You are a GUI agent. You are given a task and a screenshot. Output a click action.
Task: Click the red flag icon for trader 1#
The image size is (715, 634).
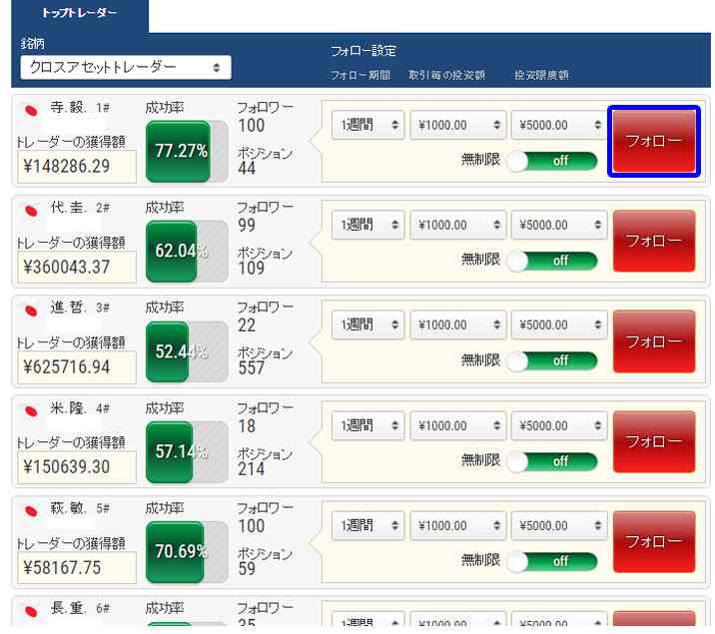point(31,110)
